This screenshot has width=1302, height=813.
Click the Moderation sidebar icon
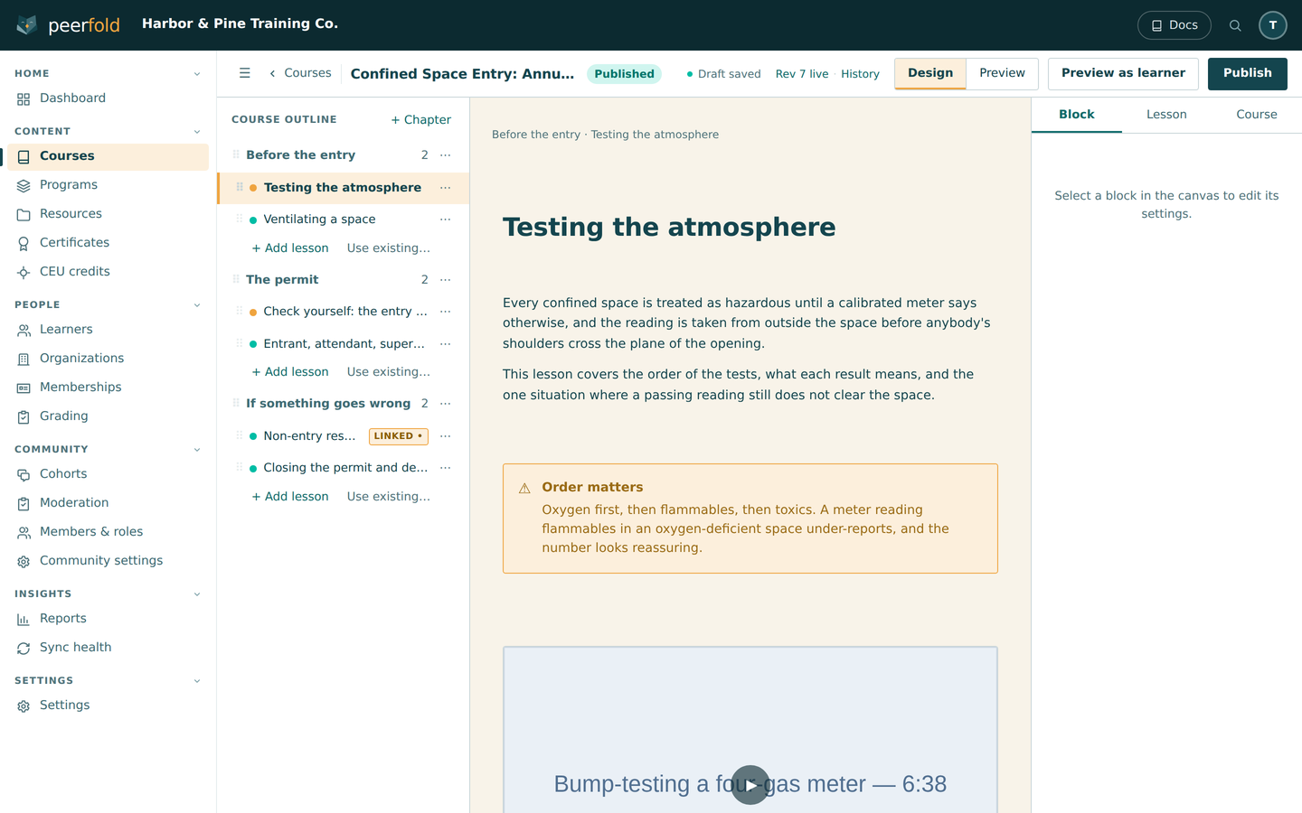click(24, 503)
